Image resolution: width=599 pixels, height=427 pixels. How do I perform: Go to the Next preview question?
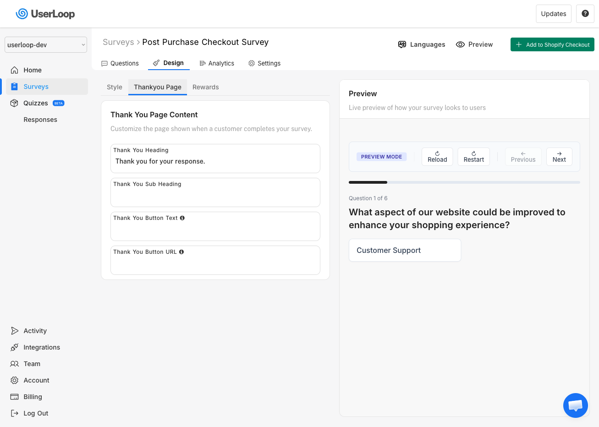pyautogui.click(x=559, y=157)
